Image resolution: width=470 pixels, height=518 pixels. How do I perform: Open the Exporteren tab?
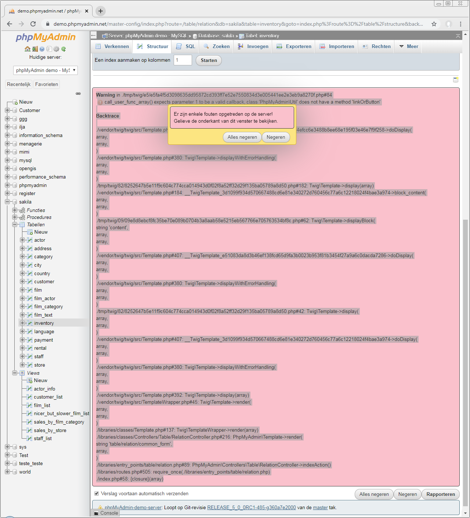pyautogui.click(x=293, y=46)
